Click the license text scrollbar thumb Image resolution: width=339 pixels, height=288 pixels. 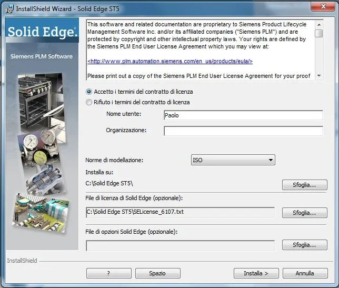(x=319, y=34)
